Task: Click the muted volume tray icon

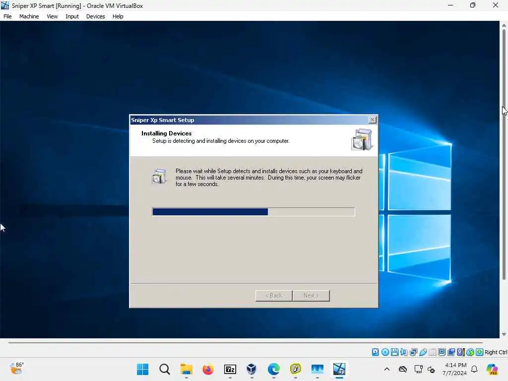Action: pos(431,369)
